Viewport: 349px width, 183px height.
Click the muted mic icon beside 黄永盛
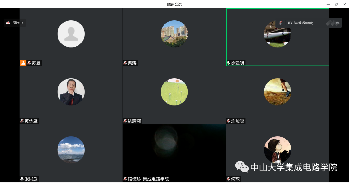pyautogui.click(x=22, y=121)
